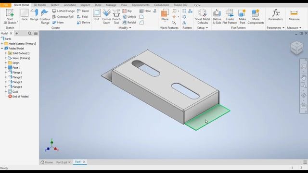Open Sheet Metal Defaults
The width and height of the screenshot is (308, 173).
[203, 17]
